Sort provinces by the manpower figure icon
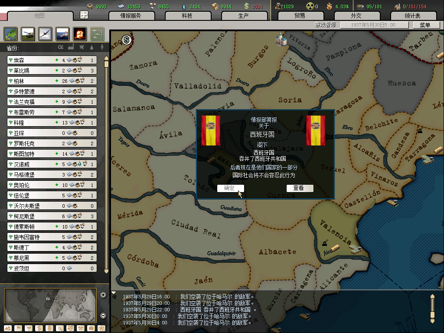The height and width of the screenshot is (333, 444). [x=102, y=47]
